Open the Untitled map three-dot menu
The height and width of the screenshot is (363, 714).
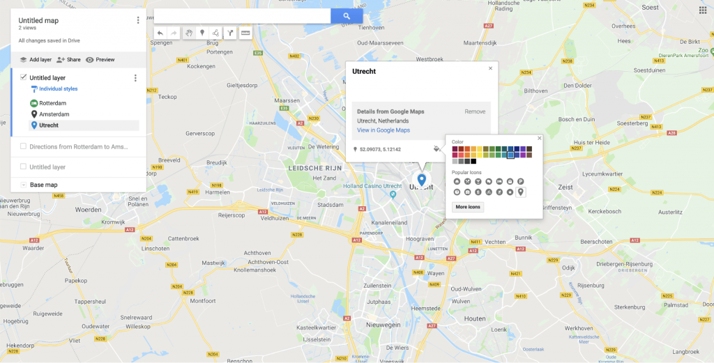[x=138, y=20]
